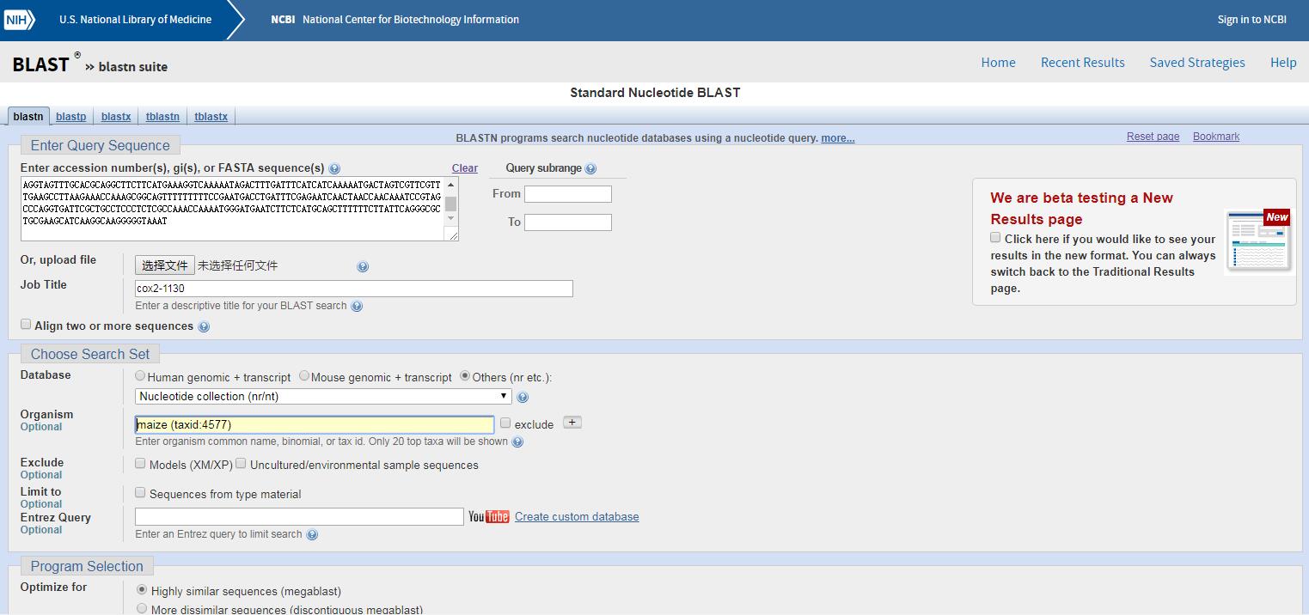The image size is (1309, 615).
Task: Focus the Query subrange From field
Action: point(568,194)
